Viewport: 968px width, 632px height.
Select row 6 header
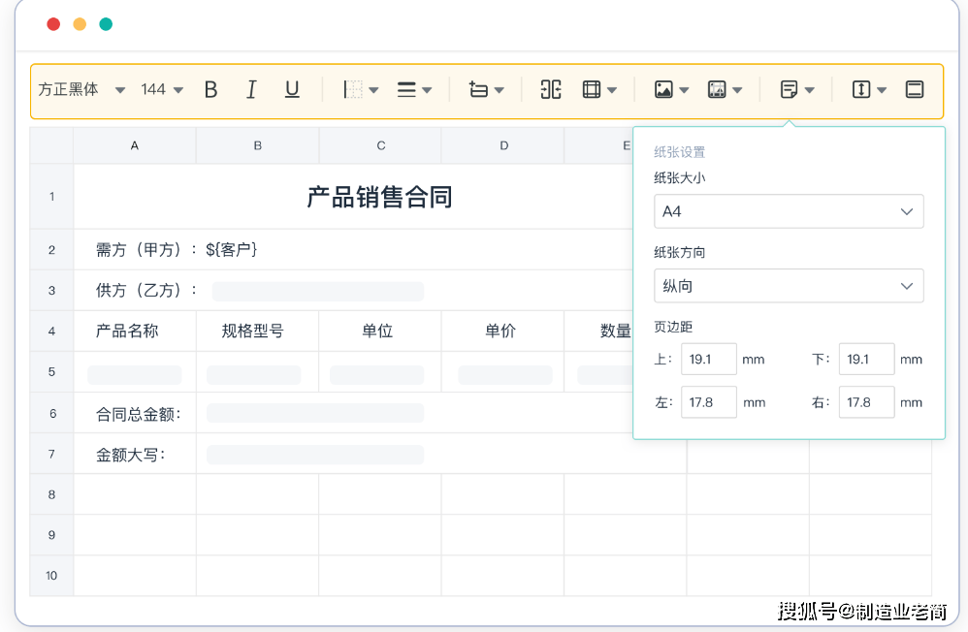point(51,413)
